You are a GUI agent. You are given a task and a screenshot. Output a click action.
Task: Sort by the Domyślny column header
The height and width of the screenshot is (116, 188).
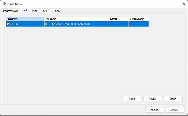coord(138,19)
